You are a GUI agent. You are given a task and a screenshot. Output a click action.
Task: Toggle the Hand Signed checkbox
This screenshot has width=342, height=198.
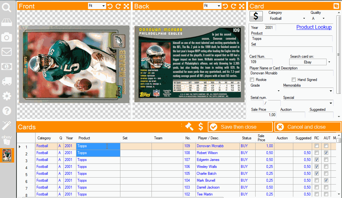[294, 79]
